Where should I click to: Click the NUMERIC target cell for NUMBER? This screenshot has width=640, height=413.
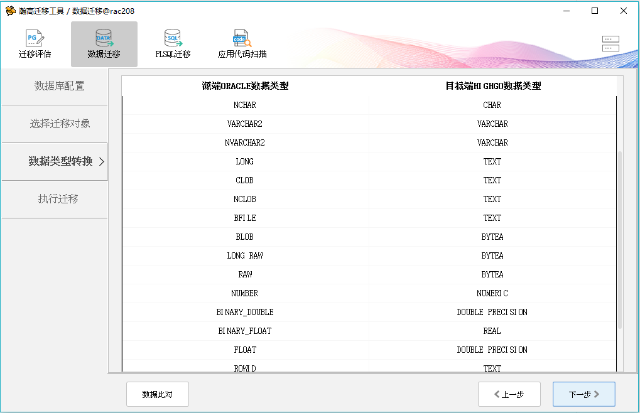pos(492,293)
